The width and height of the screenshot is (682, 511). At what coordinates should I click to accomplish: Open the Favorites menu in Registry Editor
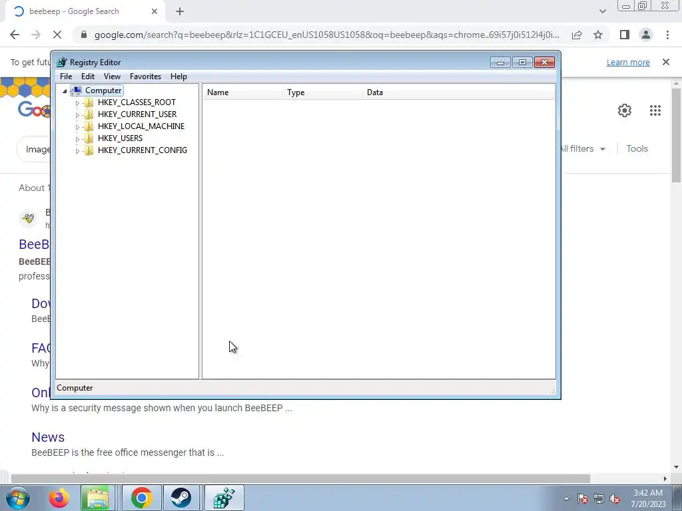pos(145,77)
